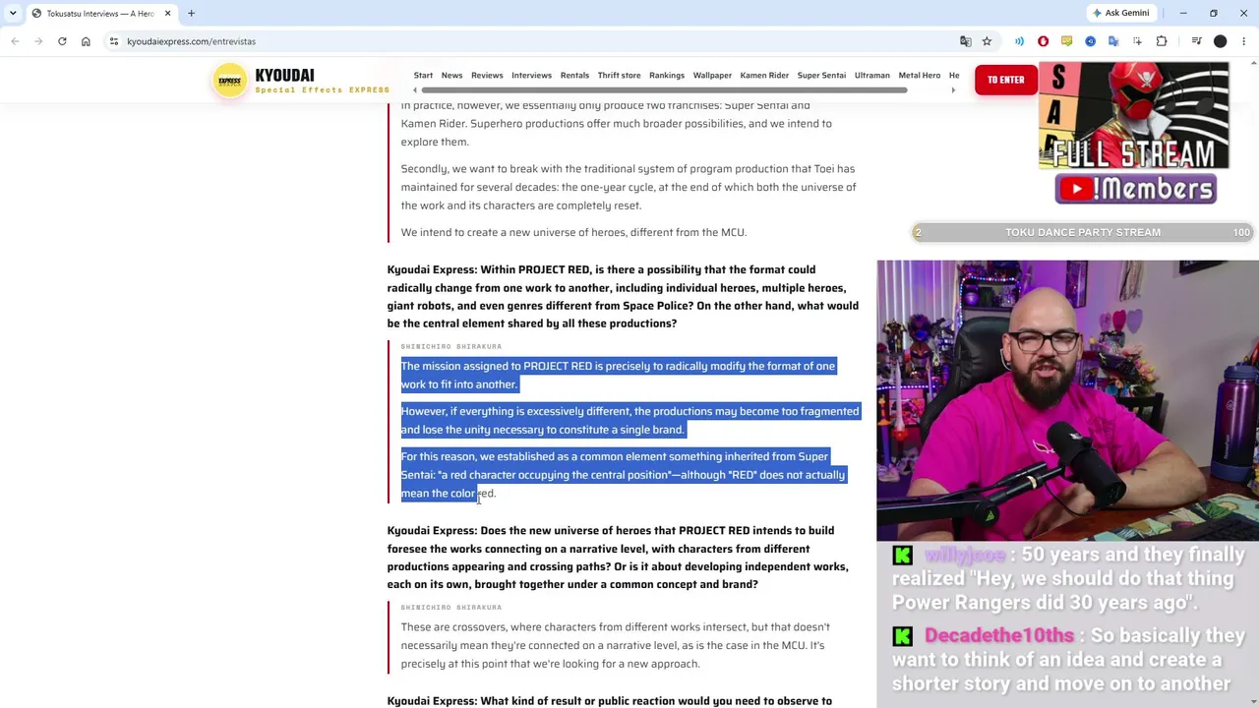The height and width of the screenshot is (708, 1259).
Task: Open the red shield ad-blocker extension
Action: (x=1043, y=41)
